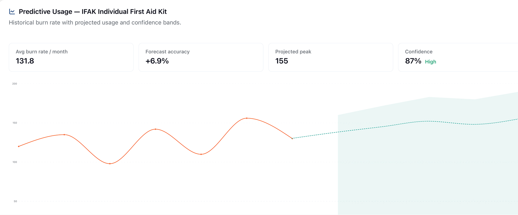Select the second data point near 135

64,134
